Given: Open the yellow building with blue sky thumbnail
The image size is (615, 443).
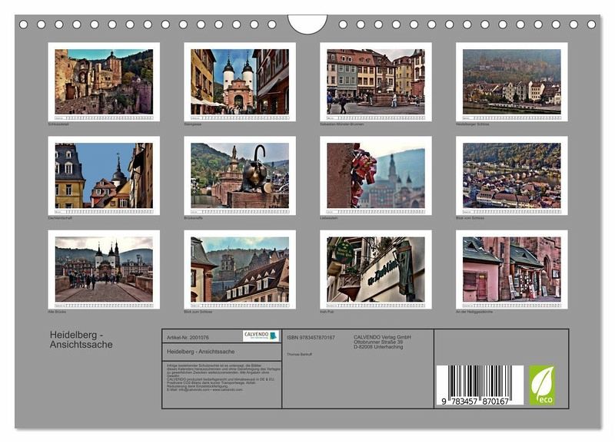Looking at the screenshot, I should [104, 175].
